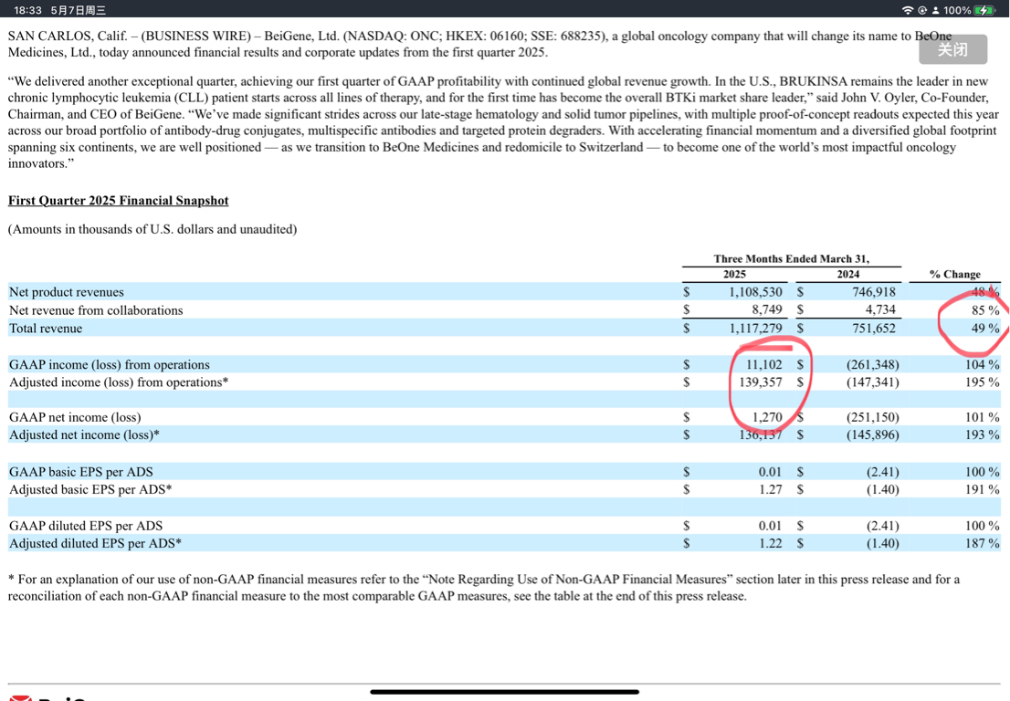
Task: Select the 193 % change value
Action: pos(983,435)
